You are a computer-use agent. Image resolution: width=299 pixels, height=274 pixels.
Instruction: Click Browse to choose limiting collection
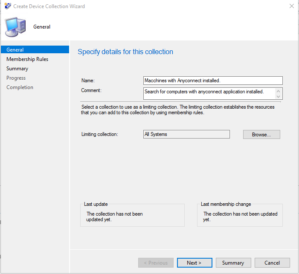click(261, 135)
